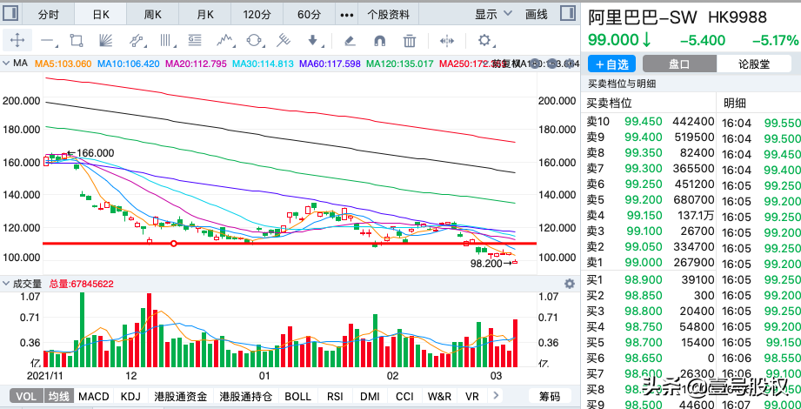Click the 明细 details header

735,104
